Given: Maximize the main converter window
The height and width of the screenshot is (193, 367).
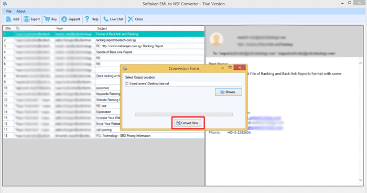Looking at the screenshot, I should click(350, 3).
